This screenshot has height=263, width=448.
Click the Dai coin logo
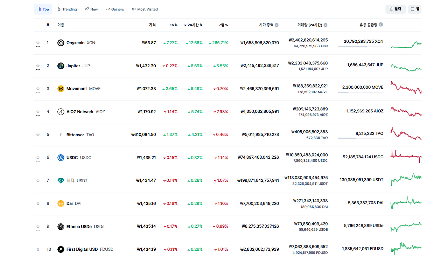click(x=61, y=203)
